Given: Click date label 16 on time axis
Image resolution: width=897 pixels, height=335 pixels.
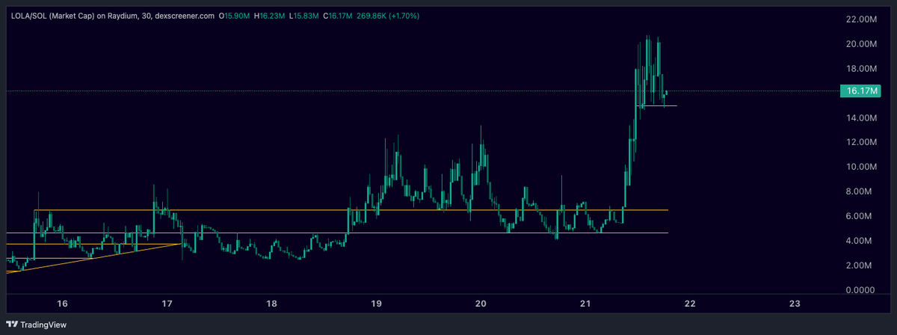Looking at the screenshot, I should (63, 304).
